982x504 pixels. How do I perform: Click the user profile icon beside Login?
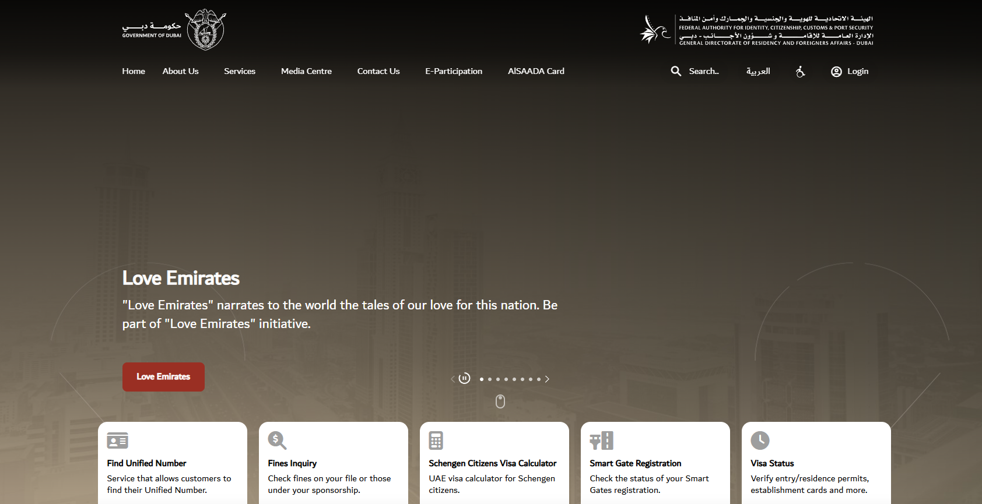pos(836,71)
